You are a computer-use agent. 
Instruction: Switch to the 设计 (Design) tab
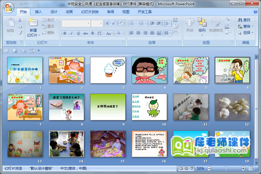tap(54, 12)
